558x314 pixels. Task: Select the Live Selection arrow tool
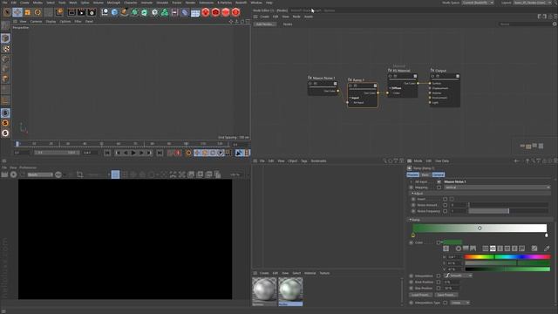pos(7,12)
